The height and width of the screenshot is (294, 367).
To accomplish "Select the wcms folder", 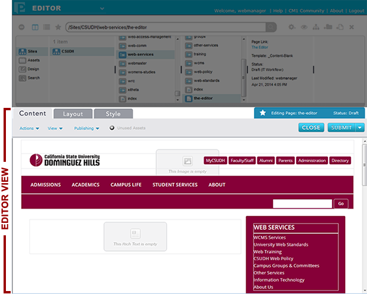I will coord(195,63).
